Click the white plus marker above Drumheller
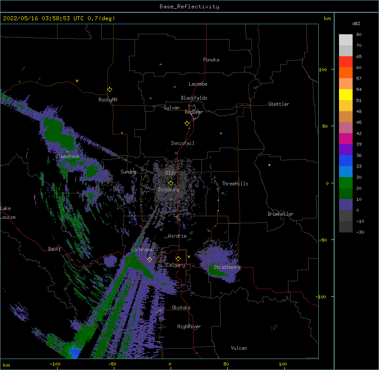Screen dimensions: 379x370 (269, 165)
